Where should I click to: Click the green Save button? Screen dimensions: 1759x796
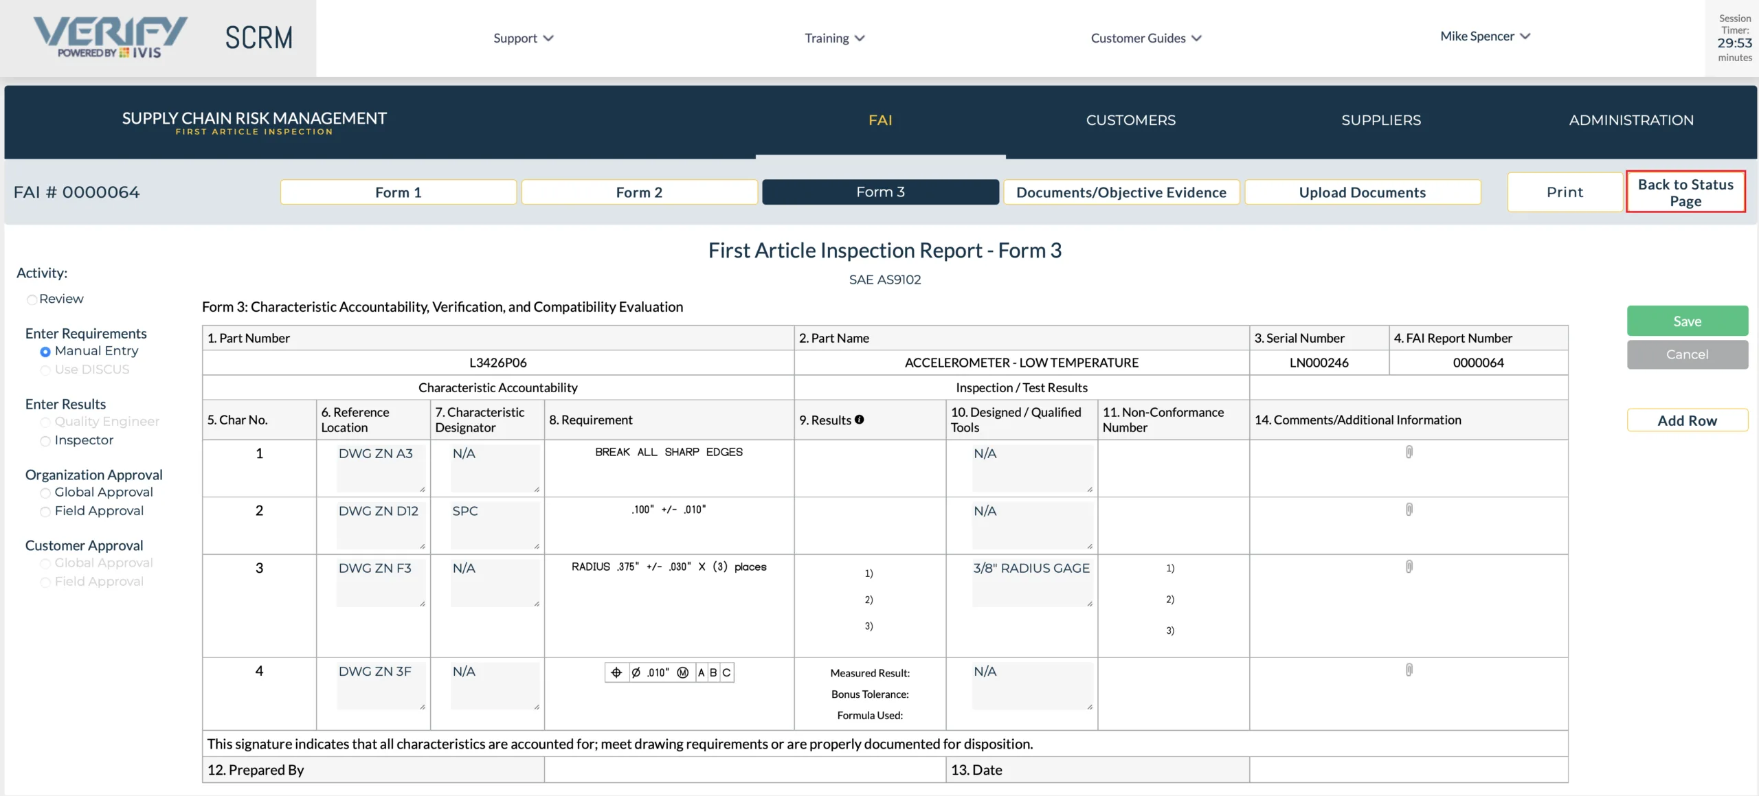tap(1687, 321)
